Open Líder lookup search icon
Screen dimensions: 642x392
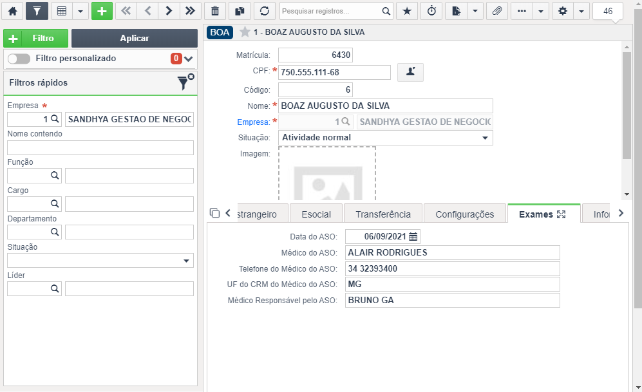click(55, 288)
